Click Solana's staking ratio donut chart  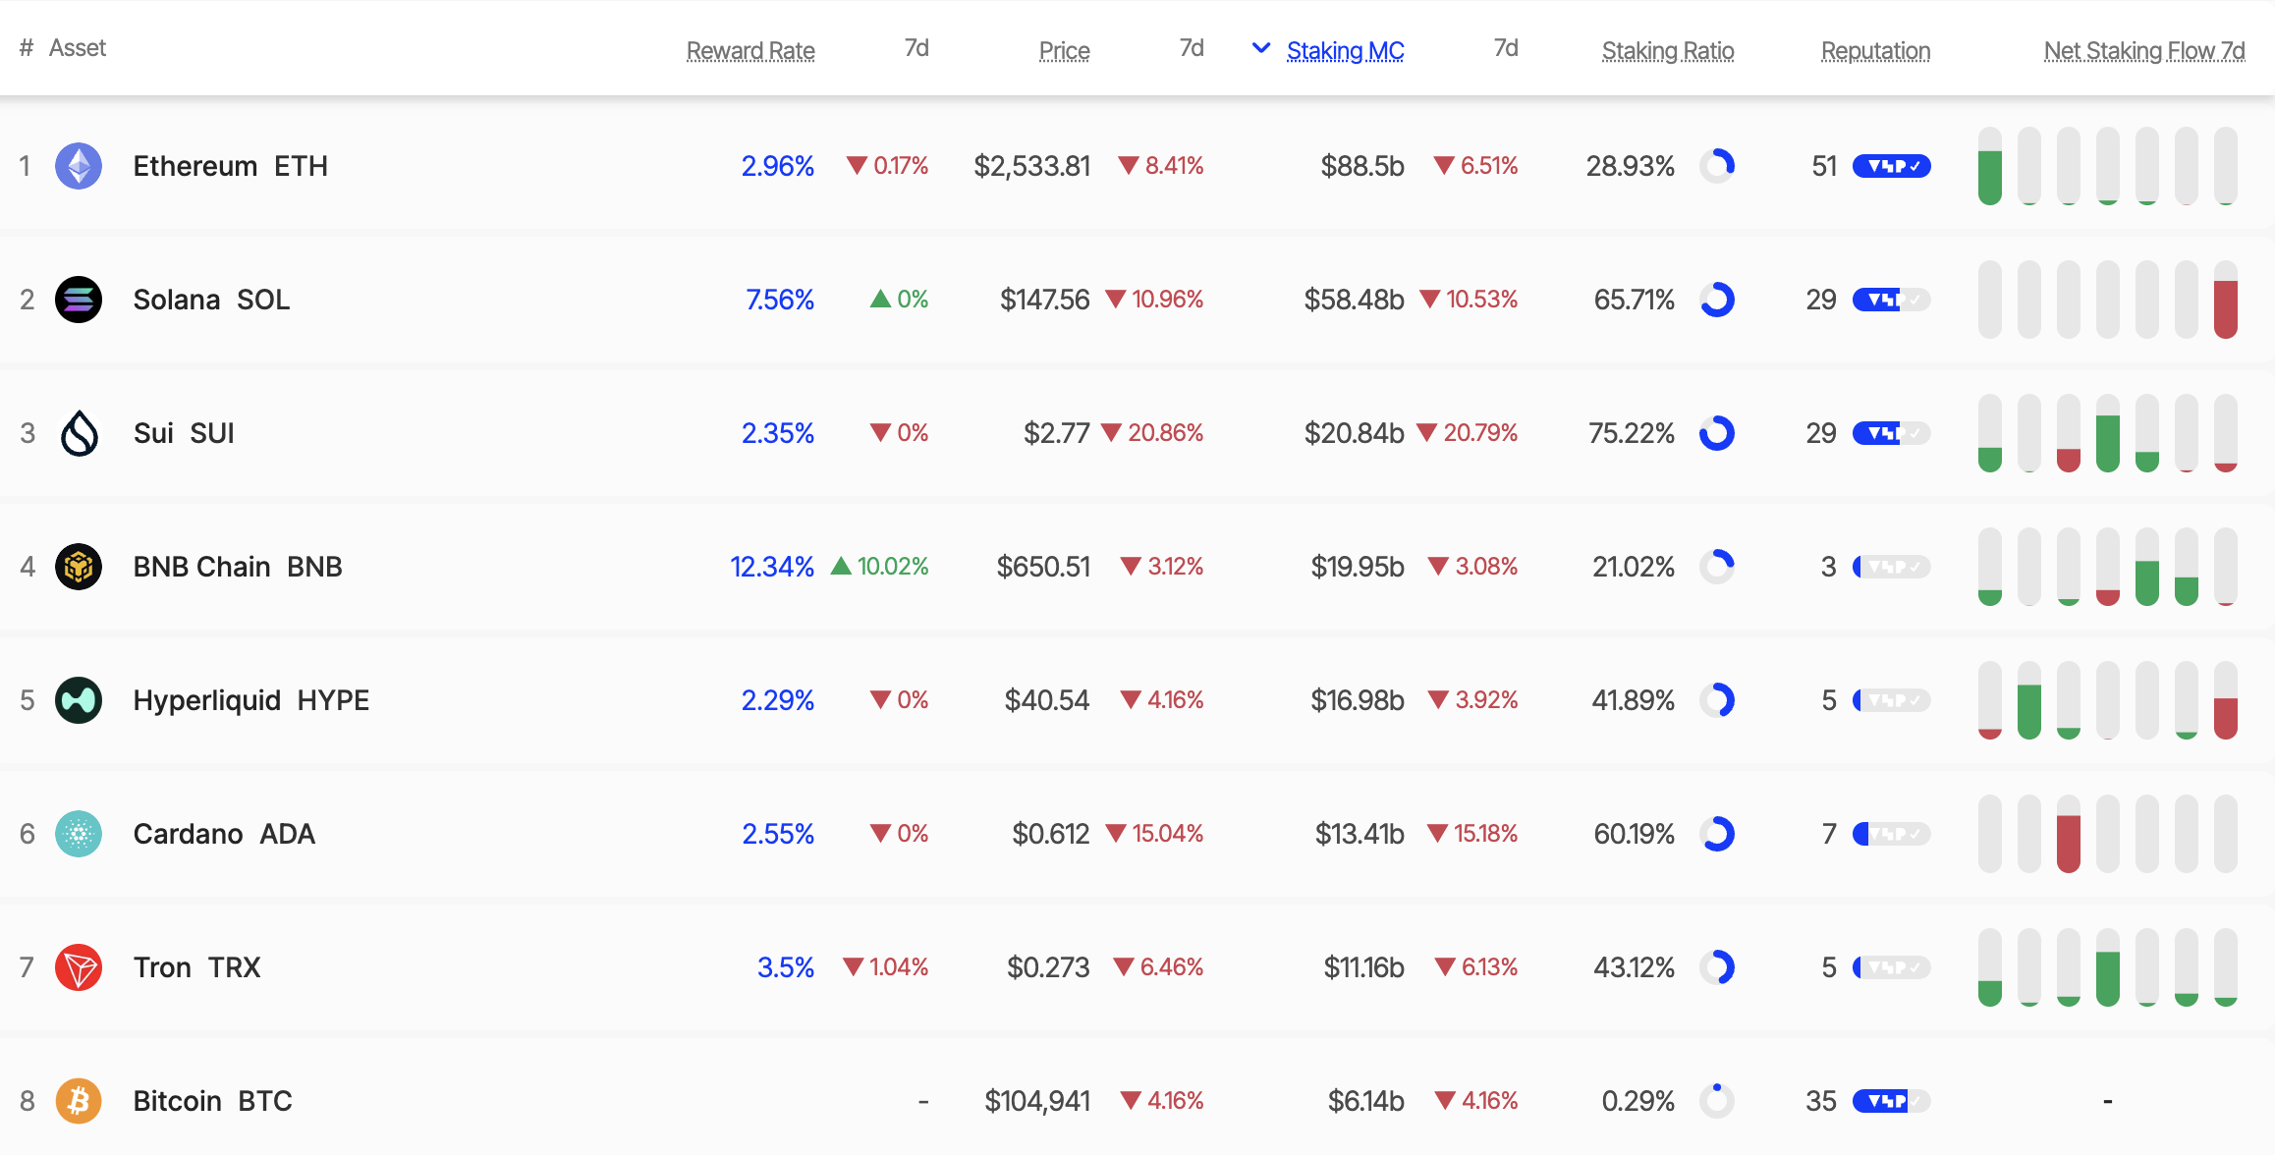pyautogui.click(x=1719, y=300)
